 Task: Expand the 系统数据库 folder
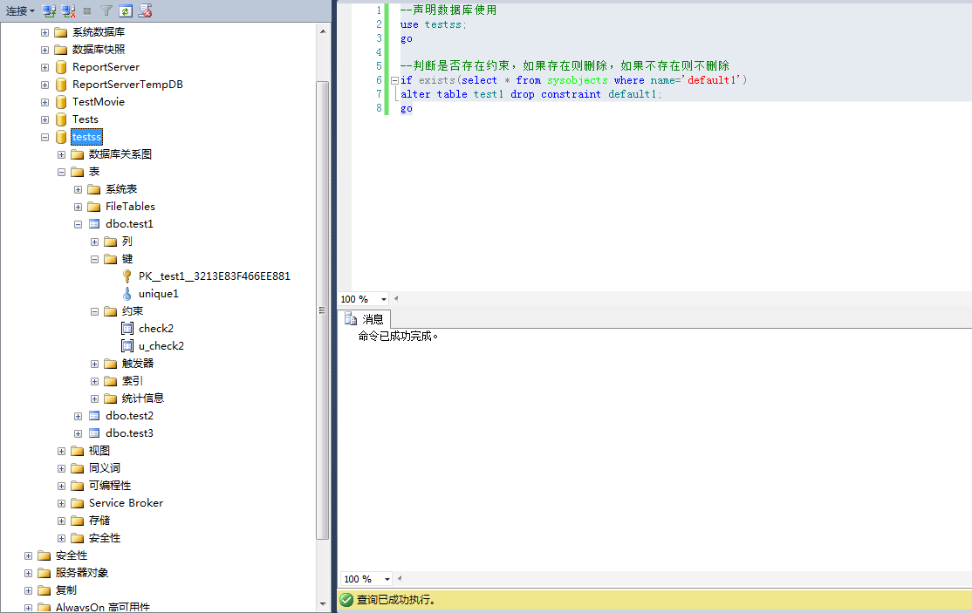coord(44,32)
